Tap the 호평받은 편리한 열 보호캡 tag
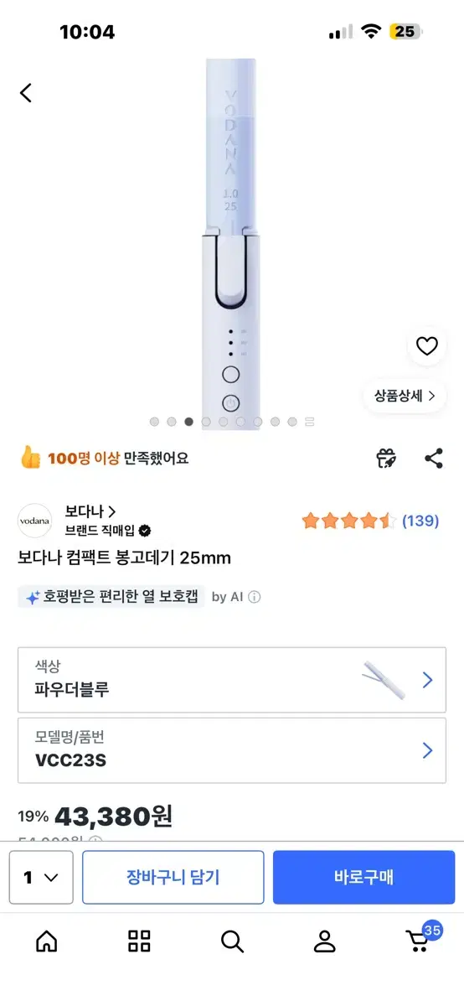 pyautogui.click(x=111, y=597)
